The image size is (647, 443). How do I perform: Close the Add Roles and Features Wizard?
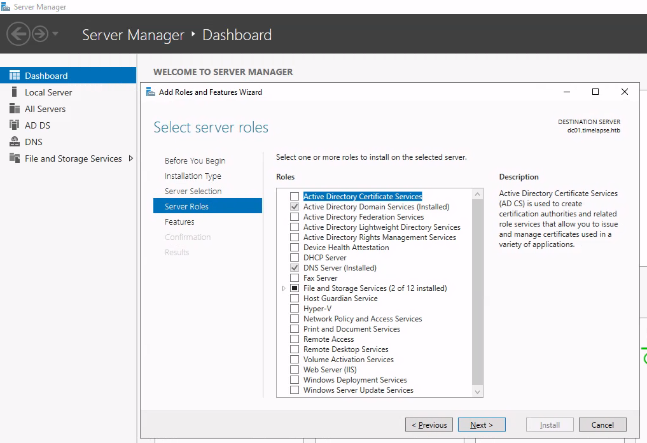(x=625, y=92)
